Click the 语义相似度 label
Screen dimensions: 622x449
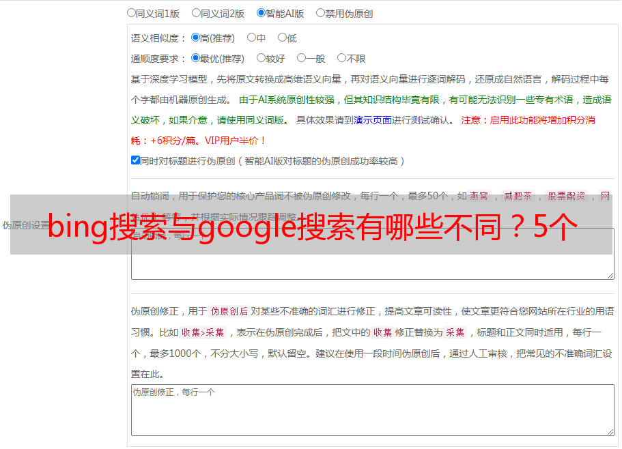click(158, 38)
